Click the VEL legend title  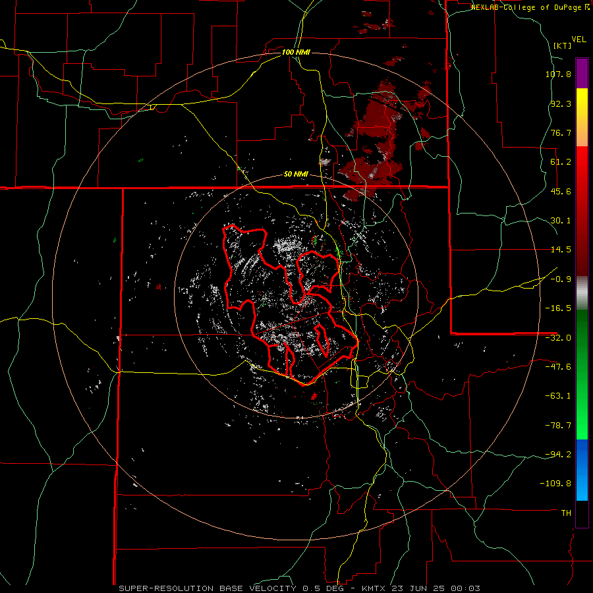[579, 40]
